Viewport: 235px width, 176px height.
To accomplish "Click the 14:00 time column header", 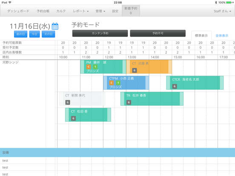I will [x=155, y=57].
